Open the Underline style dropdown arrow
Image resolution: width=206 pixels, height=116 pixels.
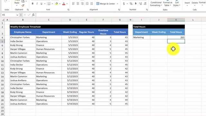click(x=45, y=4)
